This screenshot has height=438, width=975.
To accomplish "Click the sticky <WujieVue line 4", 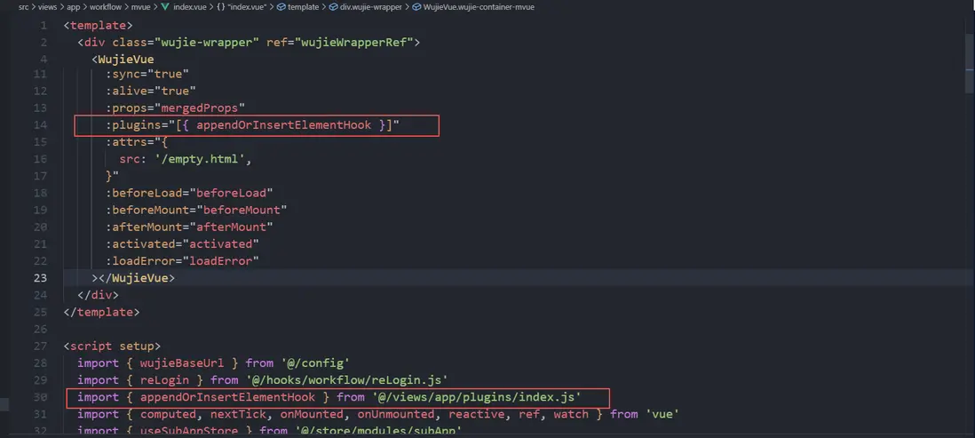I will [123, 60].
